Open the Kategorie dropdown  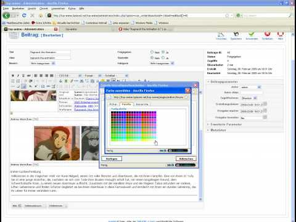[x=162, y=64]
